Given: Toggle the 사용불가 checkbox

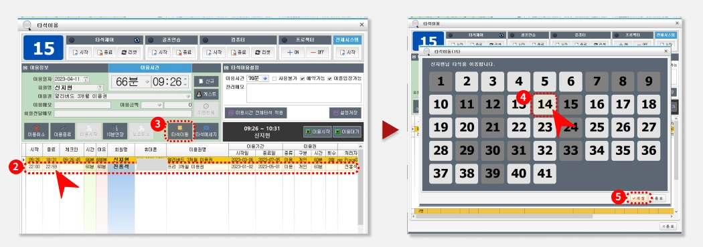Looking at the screenshot, I should pos(275,79).
